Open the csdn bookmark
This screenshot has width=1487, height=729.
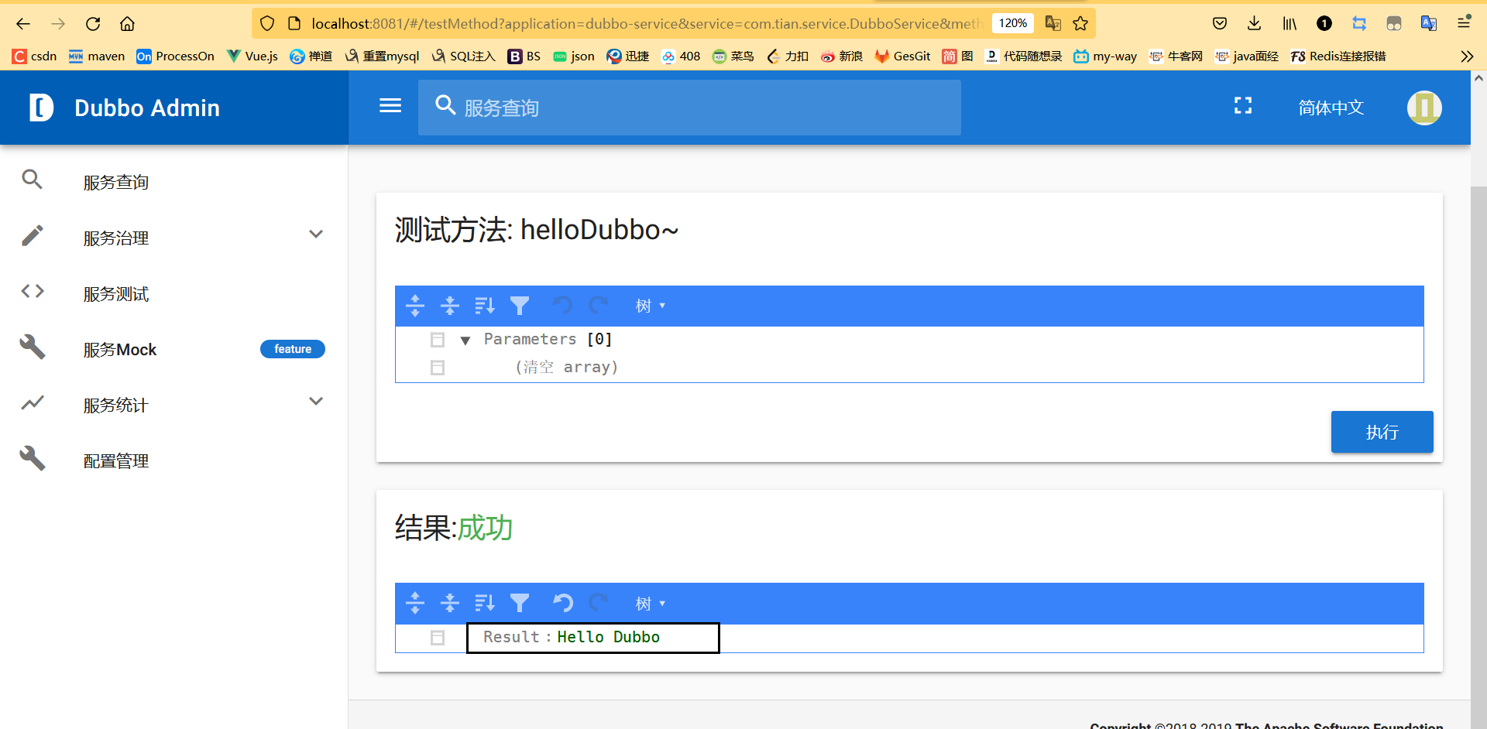(x=35, y=56)
